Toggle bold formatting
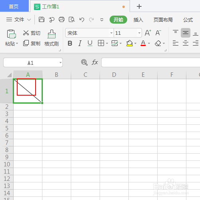The height and width of the screenshot is (200, 200). pyautogui.click(x=70, y=43)
